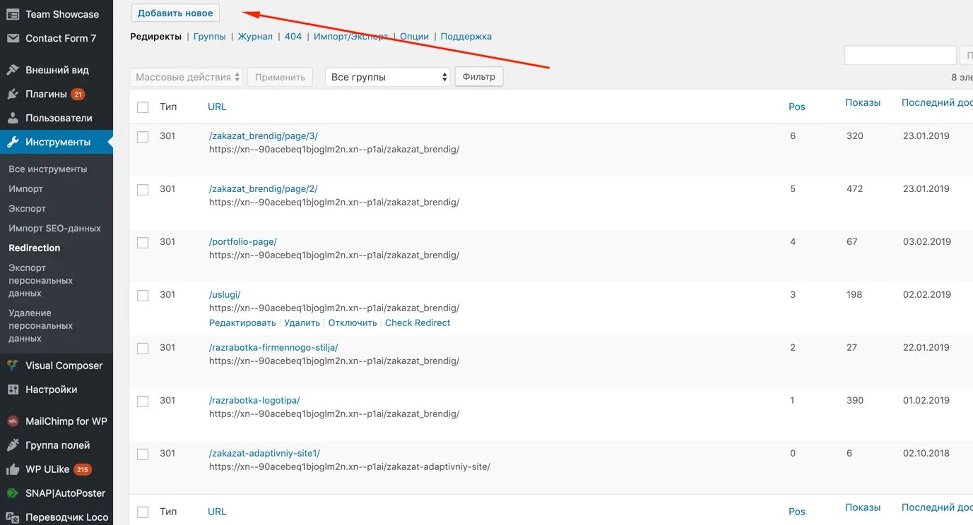Viewport: 973px width, 525px height.
Task: Click the Добавить новое button
Action: click(x=175, y=13)
